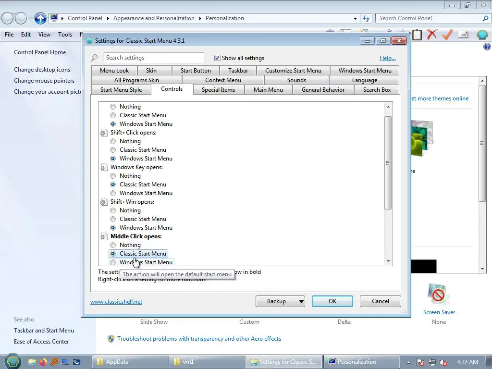
Task: Click the settings list scrollbar thumb
Action: coord(388,162)
